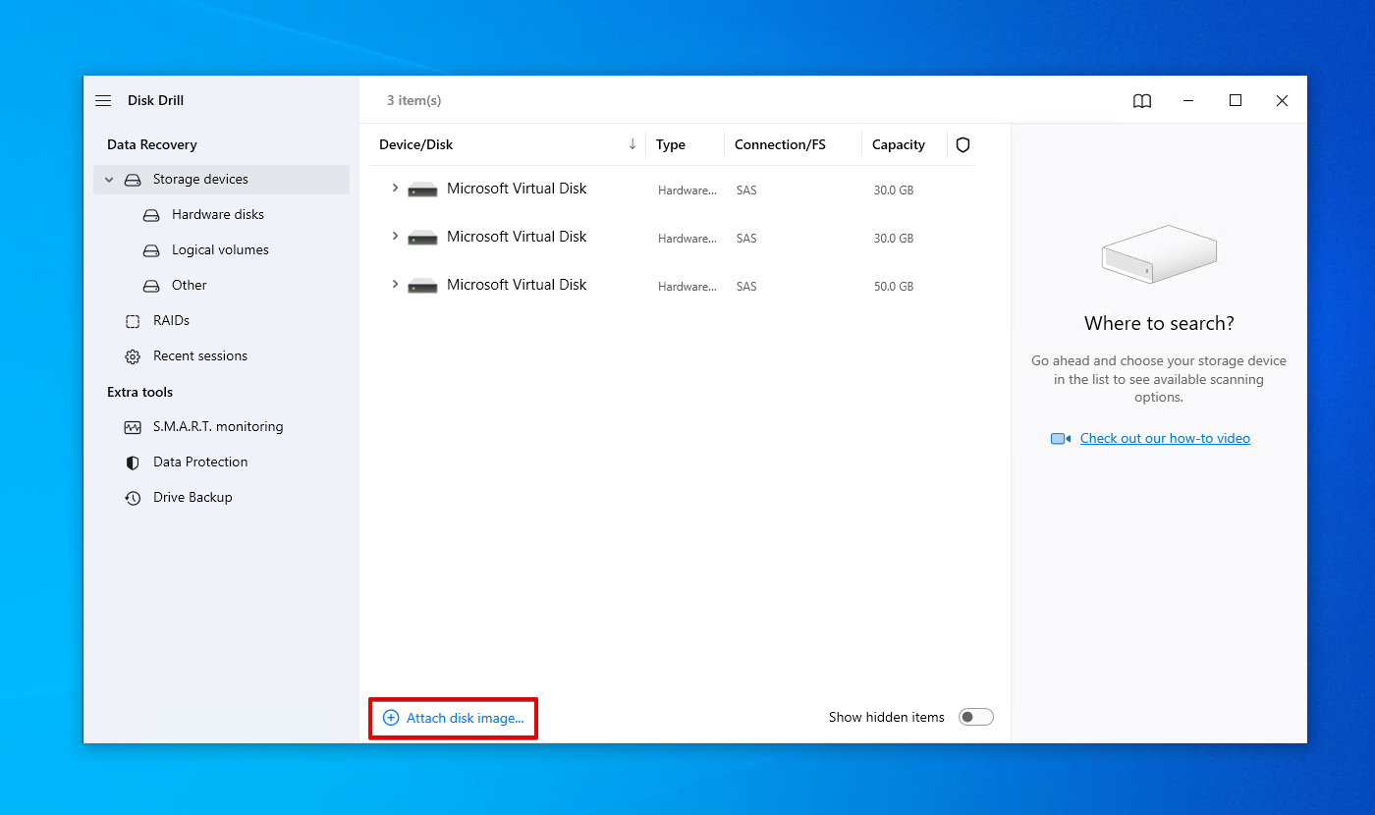The height and width of the screenshot is (815, 1375).
Task: Collapse the Storage devices tree section
Action: (x=109, y=180)
